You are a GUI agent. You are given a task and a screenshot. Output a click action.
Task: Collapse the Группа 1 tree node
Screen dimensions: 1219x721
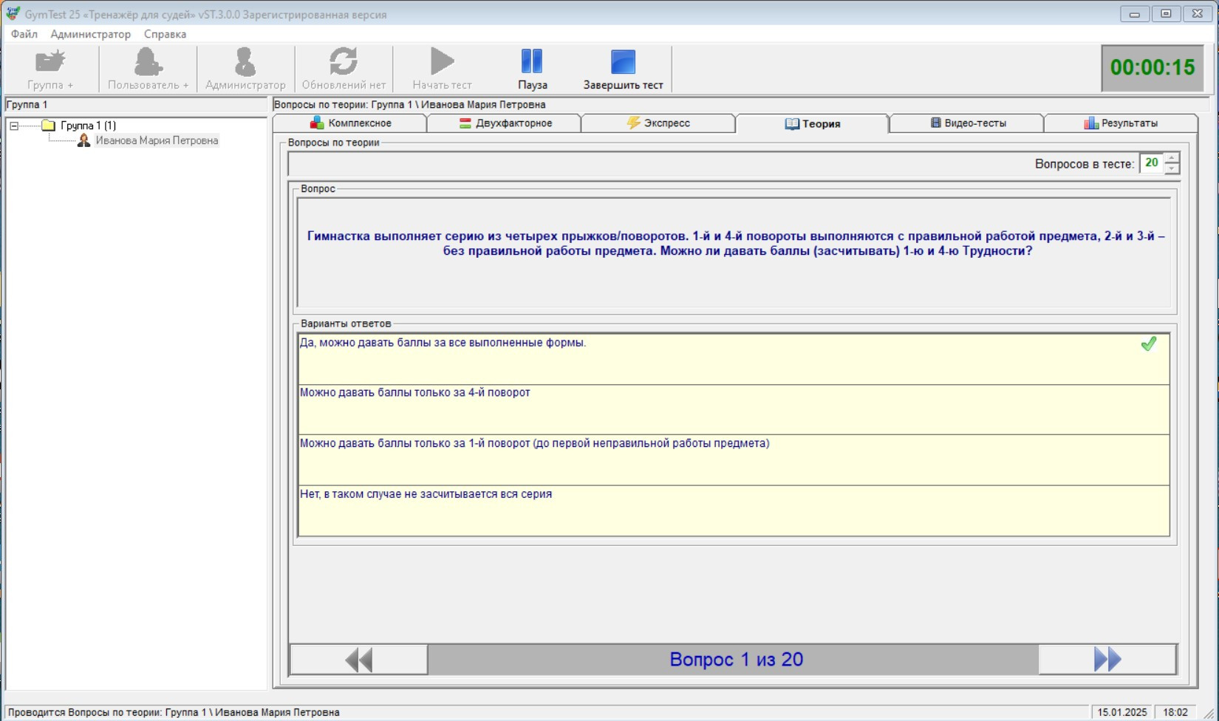click(14, 126)
